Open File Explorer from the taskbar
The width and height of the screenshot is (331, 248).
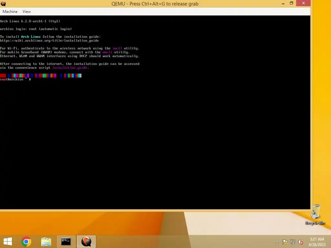pos(46,242)
